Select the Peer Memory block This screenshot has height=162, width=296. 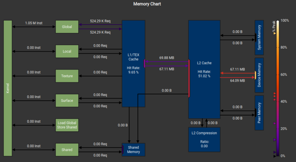click(259, 113)
